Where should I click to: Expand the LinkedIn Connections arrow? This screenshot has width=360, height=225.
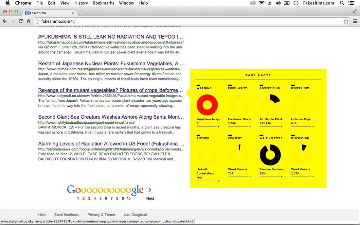point(218,181)
